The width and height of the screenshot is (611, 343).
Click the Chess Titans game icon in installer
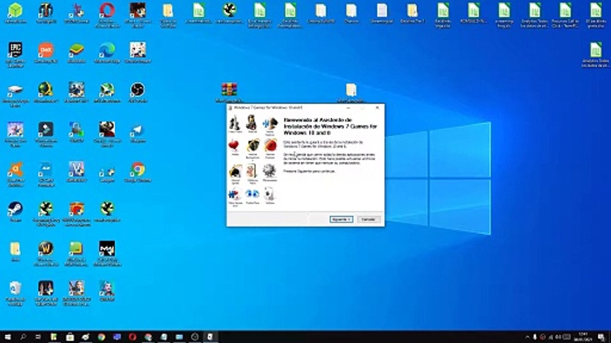click(234, 123)
